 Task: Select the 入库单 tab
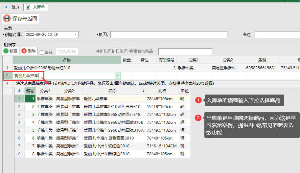36,7
